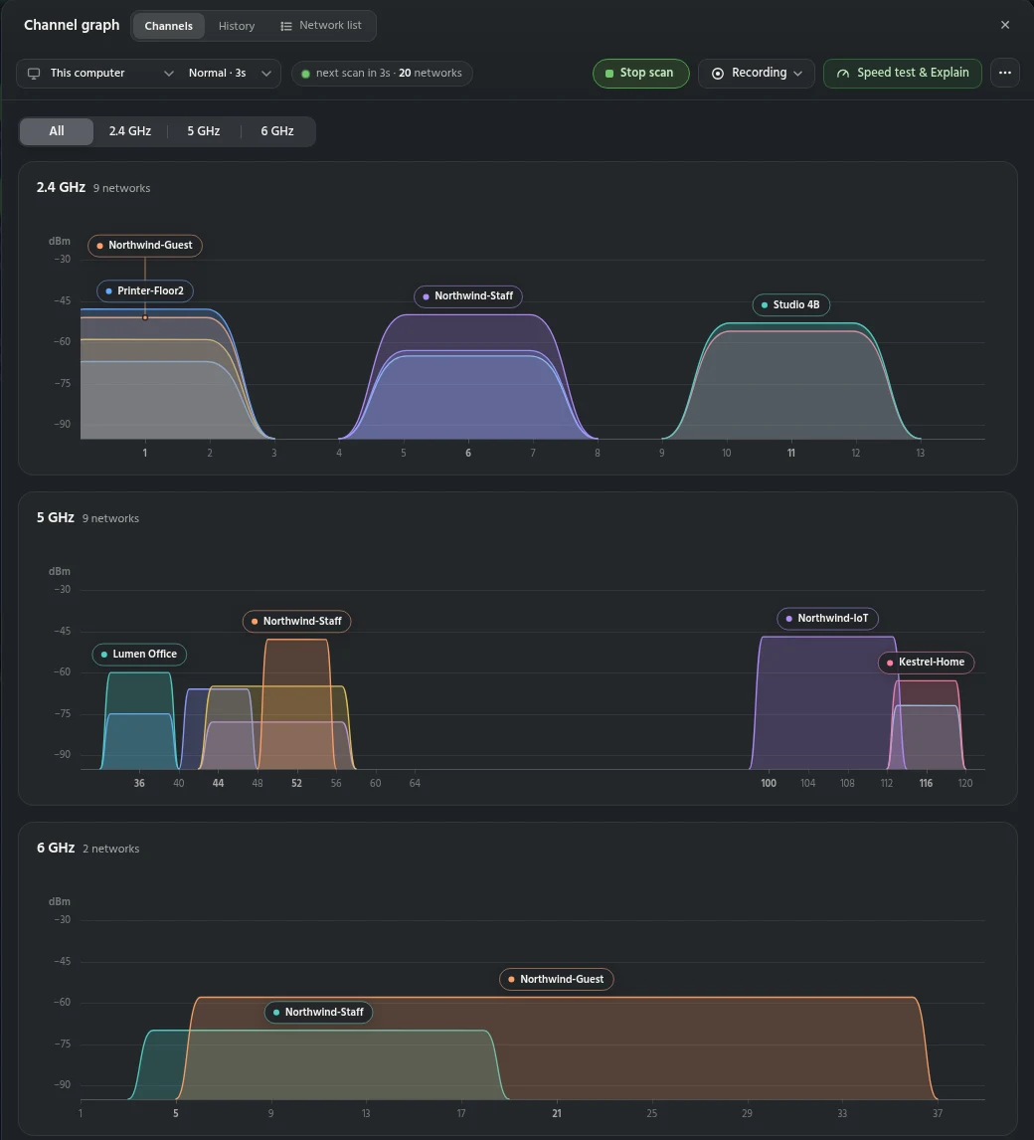Open the Normal 3s scan interval dropdown
This screenshot has width=1034, height=1140.
(230, 74)
